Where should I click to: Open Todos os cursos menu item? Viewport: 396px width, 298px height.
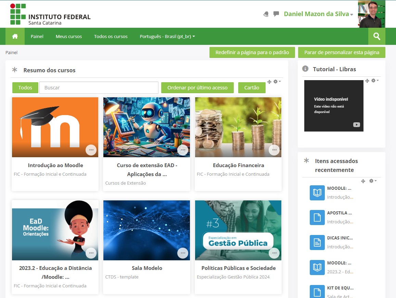point(111,36)
